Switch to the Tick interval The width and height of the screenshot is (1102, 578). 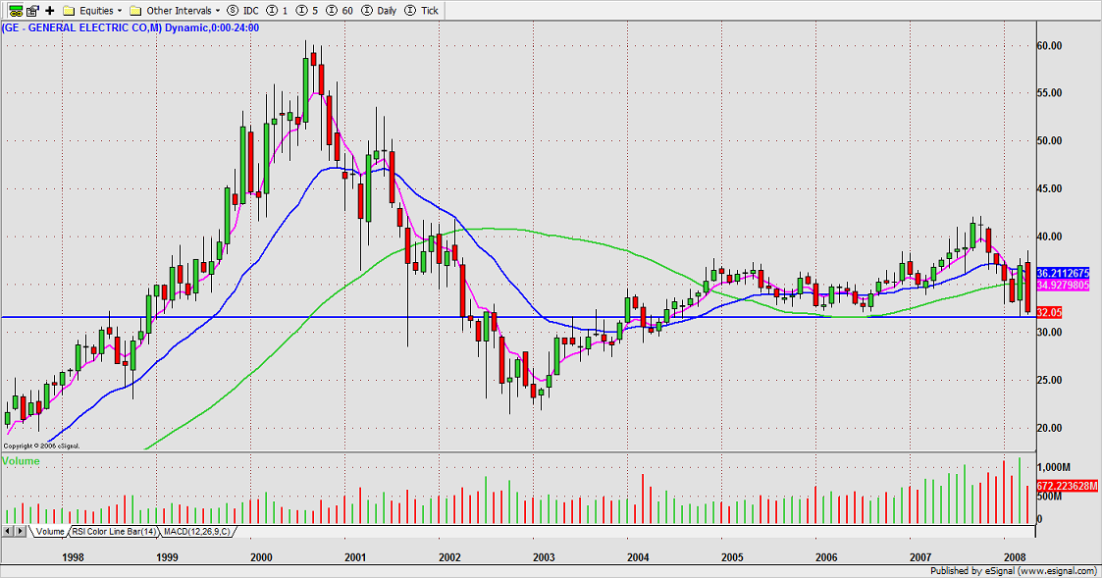pos(421,11)
